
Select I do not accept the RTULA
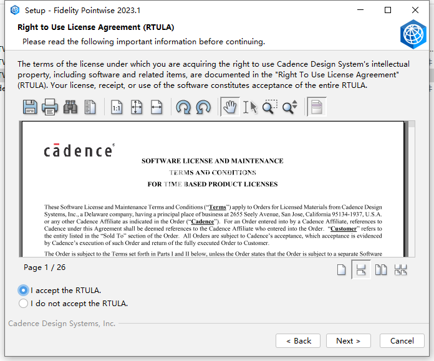tap(23, 304)
